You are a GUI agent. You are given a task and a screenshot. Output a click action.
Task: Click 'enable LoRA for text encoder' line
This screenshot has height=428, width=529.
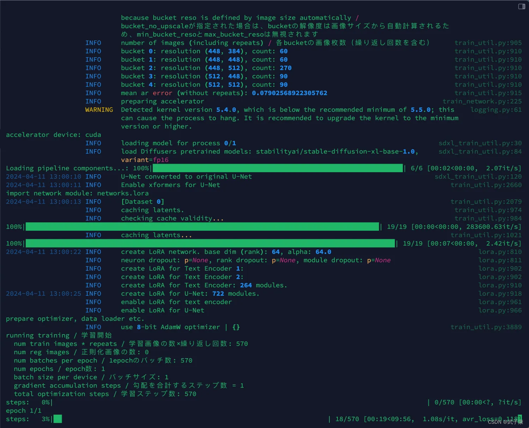tap(176, 302)
